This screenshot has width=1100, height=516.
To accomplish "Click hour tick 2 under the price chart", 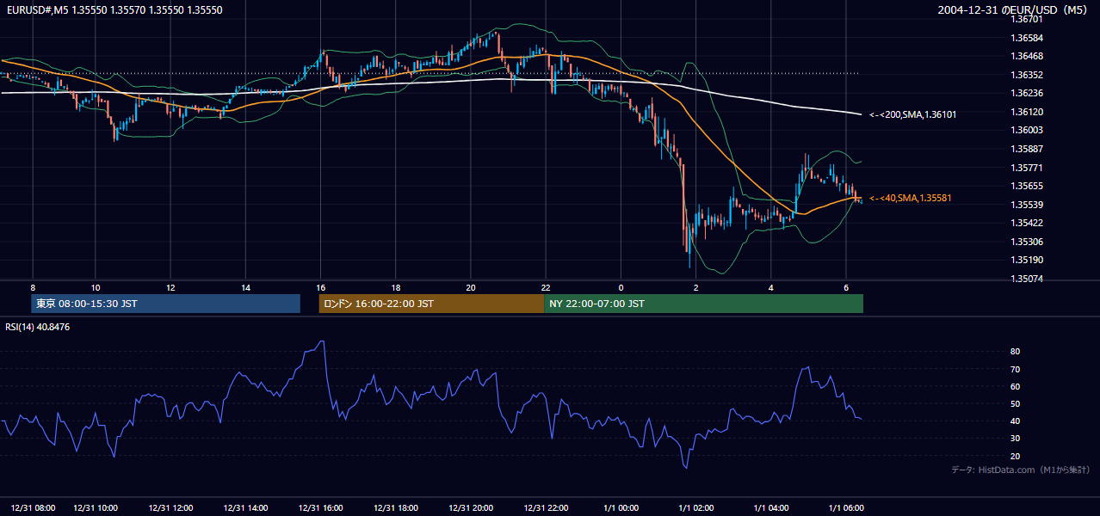I will (695, 287).
